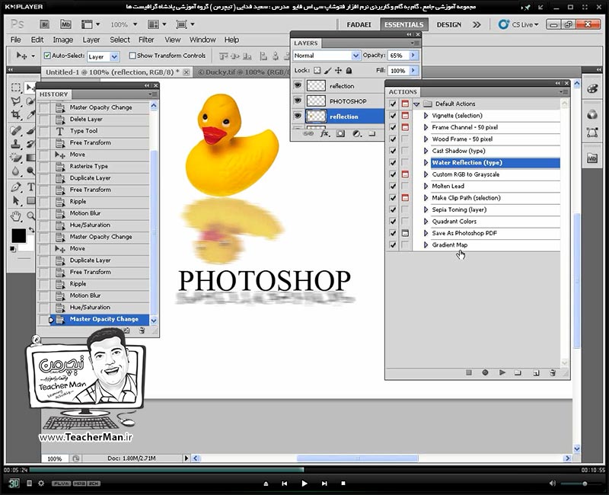
Task: Click the foreground black color swatch
Action: 18,235
